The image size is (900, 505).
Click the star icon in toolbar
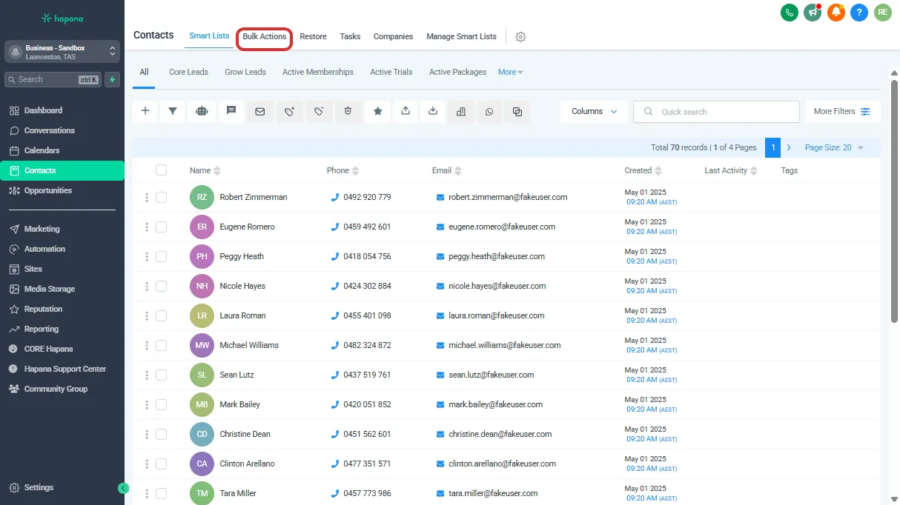pyautogui.click(x=377, y=111)
